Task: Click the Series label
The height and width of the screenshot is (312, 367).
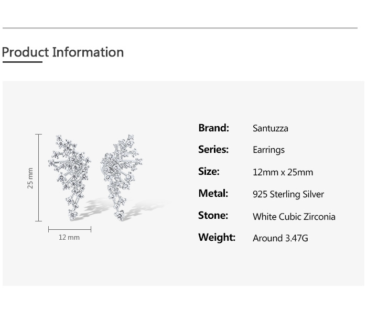Action: [213, 149]
